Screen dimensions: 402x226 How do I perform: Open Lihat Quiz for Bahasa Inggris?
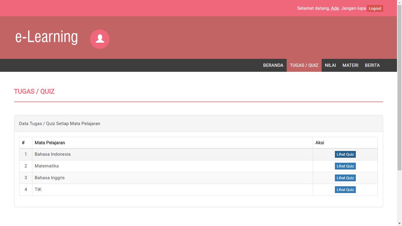point(345,178)
